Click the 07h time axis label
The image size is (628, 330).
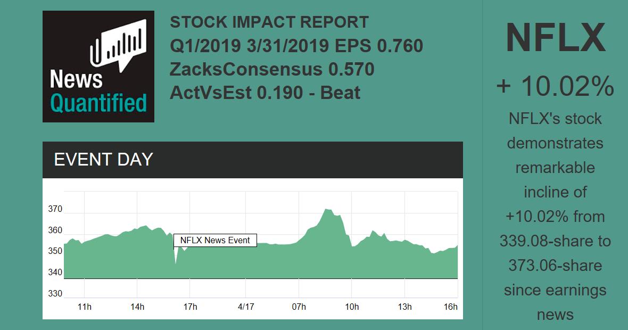click(x=299, y=307)
